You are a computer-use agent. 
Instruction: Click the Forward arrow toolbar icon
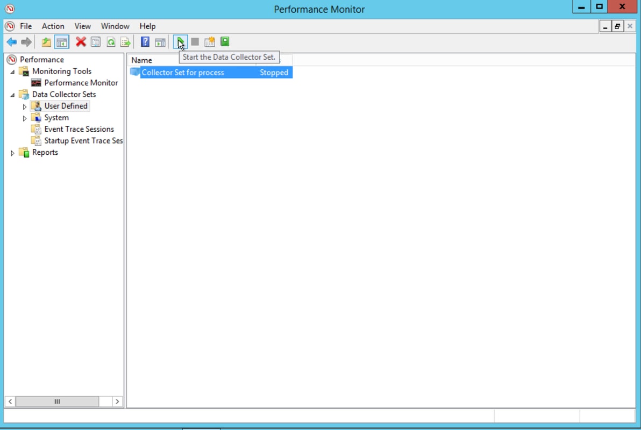pyautogui.click(x=26, y=42)
